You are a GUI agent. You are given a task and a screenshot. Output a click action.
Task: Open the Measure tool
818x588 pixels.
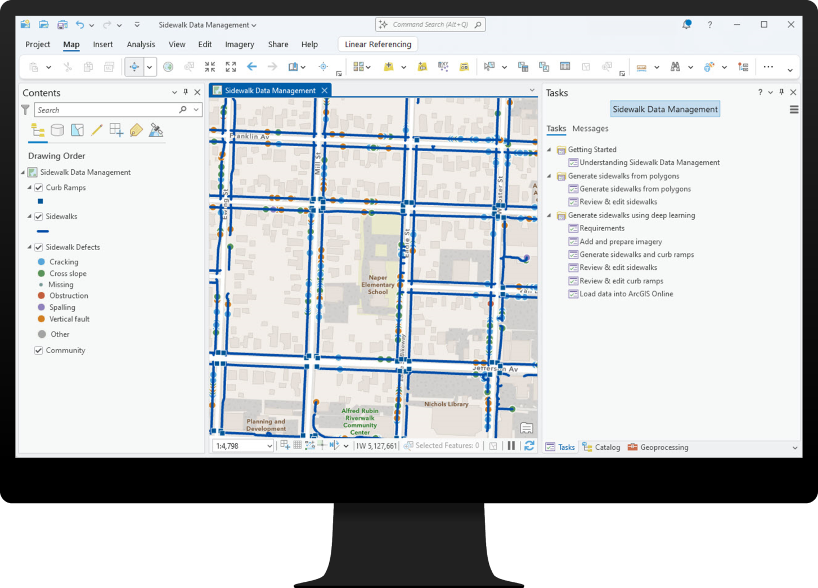point(641,66)
